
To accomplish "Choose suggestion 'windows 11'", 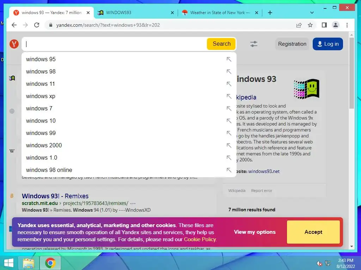I will coord(129,84).
